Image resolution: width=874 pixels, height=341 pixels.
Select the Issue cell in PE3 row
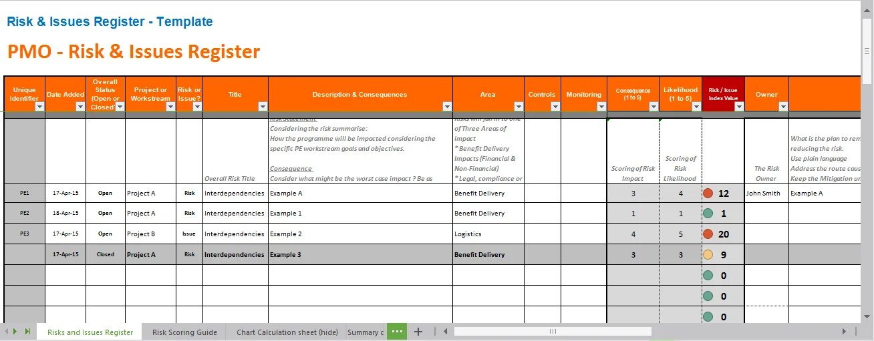pos(189,234)
